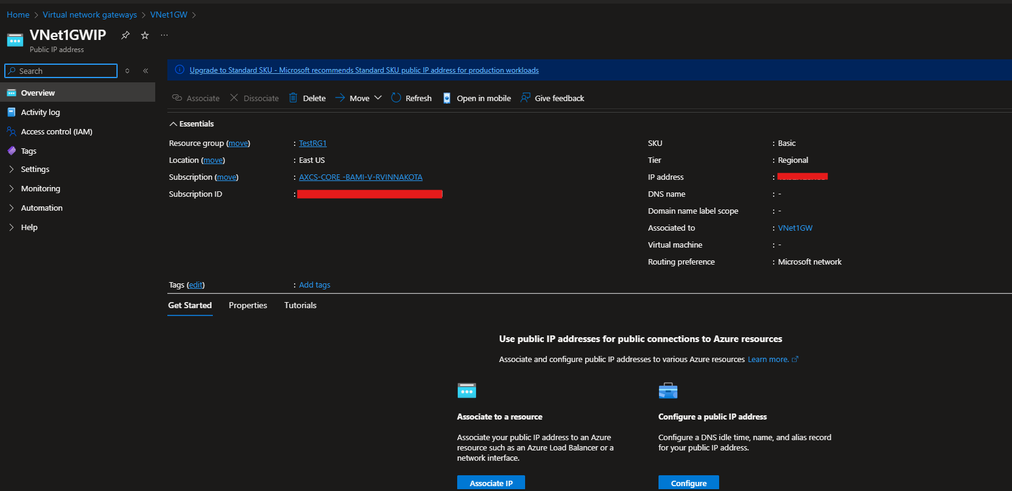Image resolution: width=1012 pixels, height=491 pixels.
Task: Click the info icon in the upgrade banner
Action: click(179, 70)
